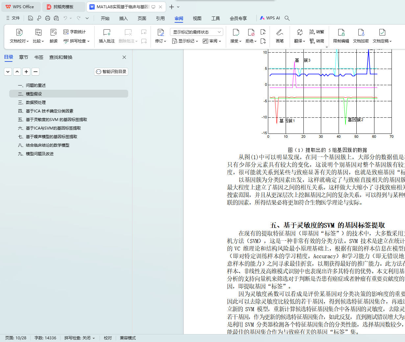Promote heading with plus button in outline

tap(26, 72)
